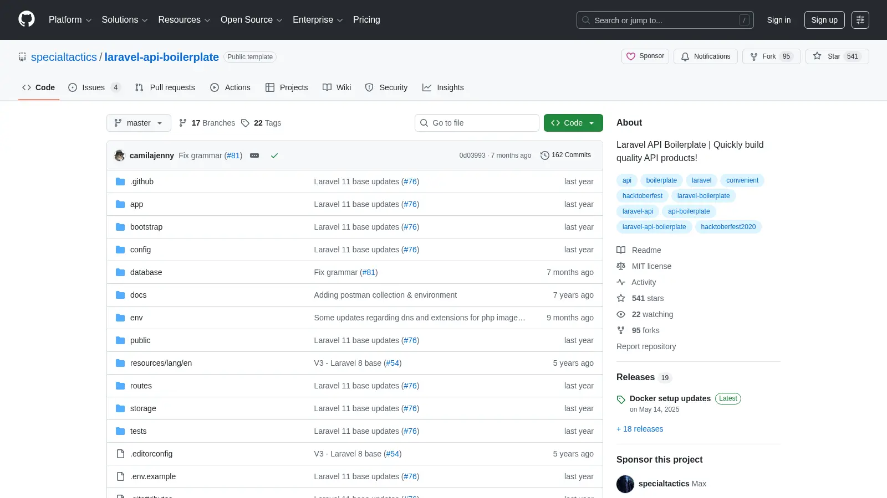
Task: Open the .env.example file
Action: click(153, 476)
